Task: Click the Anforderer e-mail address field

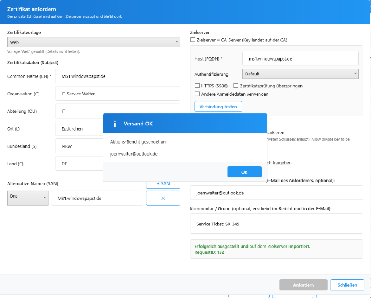Action: pos(276,193)
